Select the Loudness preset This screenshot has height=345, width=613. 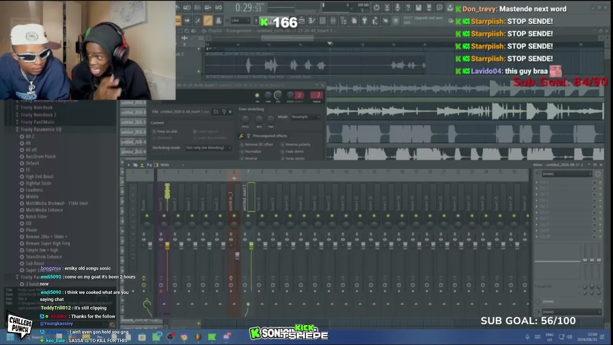(34, 190)
